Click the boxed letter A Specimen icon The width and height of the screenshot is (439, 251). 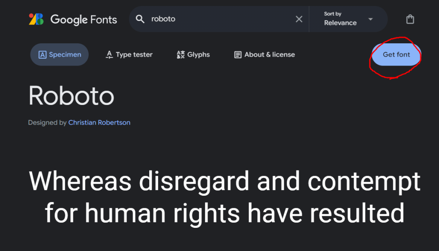[x=42, y=54]
